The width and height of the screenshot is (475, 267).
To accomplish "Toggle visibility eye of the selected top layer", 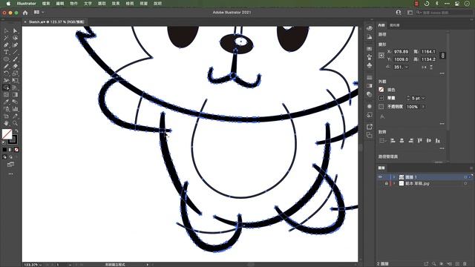I will pos(380,177).
